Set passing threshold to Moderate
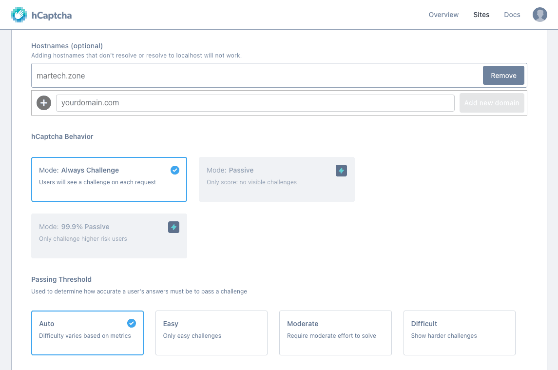The width and height of the screenshot is (558, 370). (x=335, y=333)
